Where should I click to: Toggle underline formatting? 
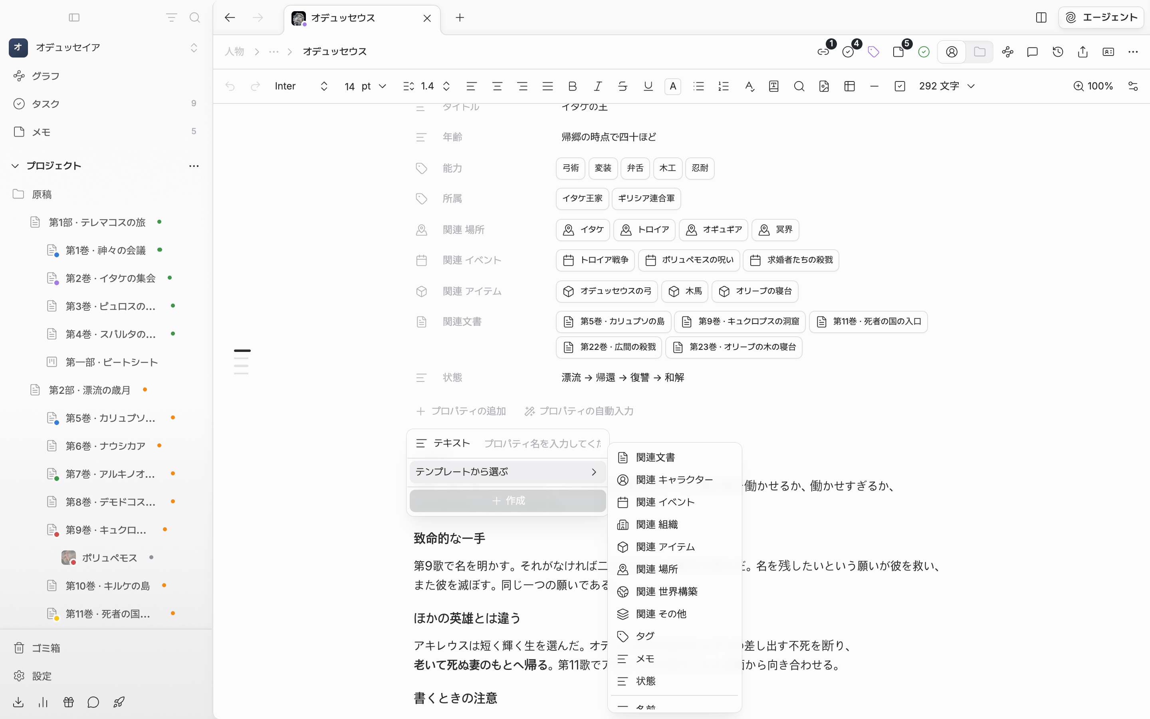coord(648,86)
